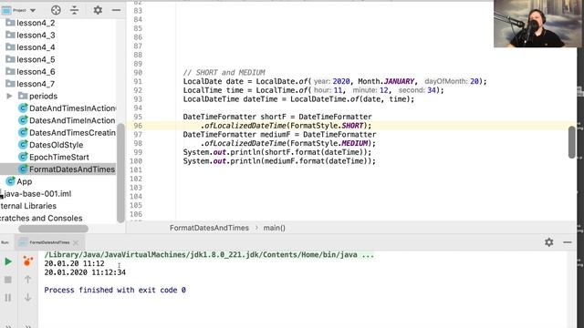The image size is (584, 328).
Task: Open the EpochTimeStart class file
Action: pyautogui.click(x=54, y=158)
